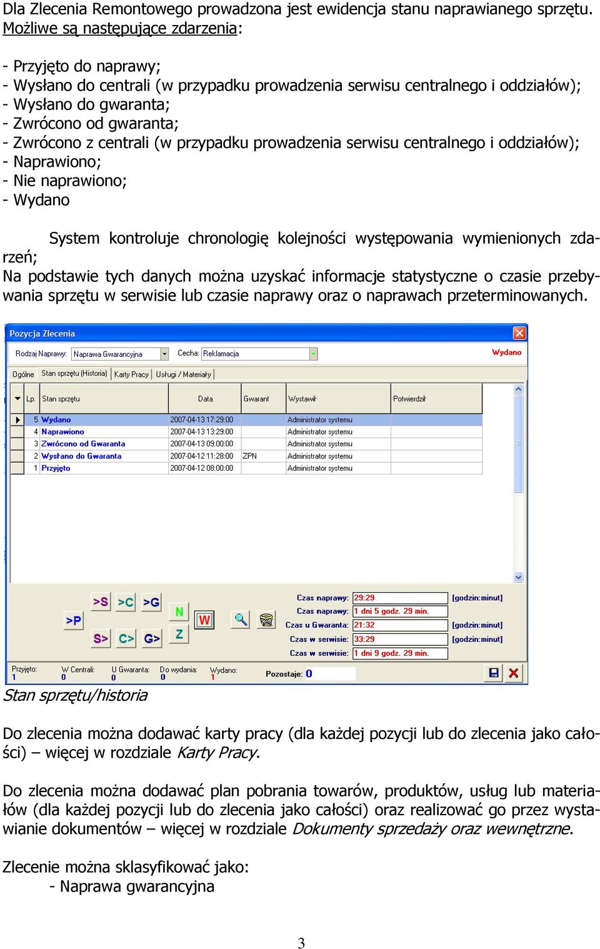Screen dimensions: 600x949
Task: Open the Cecha dropdown arrow
Action: tap(314, 354)
